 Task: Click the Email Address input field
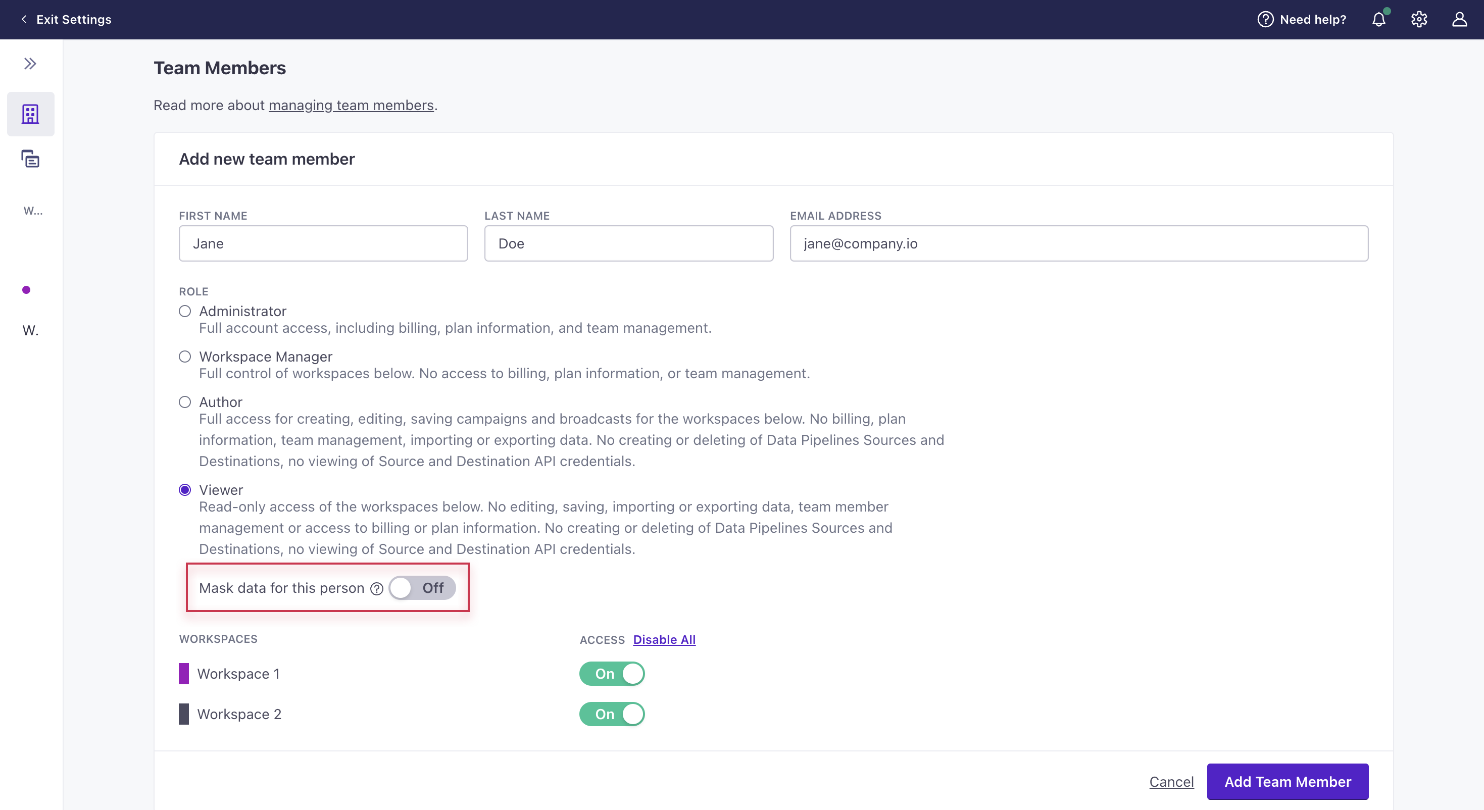1079,242
